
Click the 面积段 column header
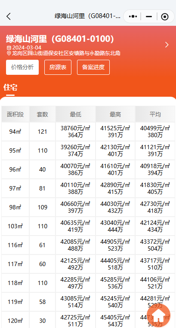click(15, 114)
